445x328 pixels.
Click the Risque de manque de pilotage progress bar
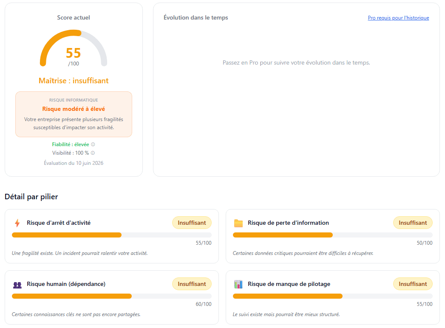click(x=333, y=296)
